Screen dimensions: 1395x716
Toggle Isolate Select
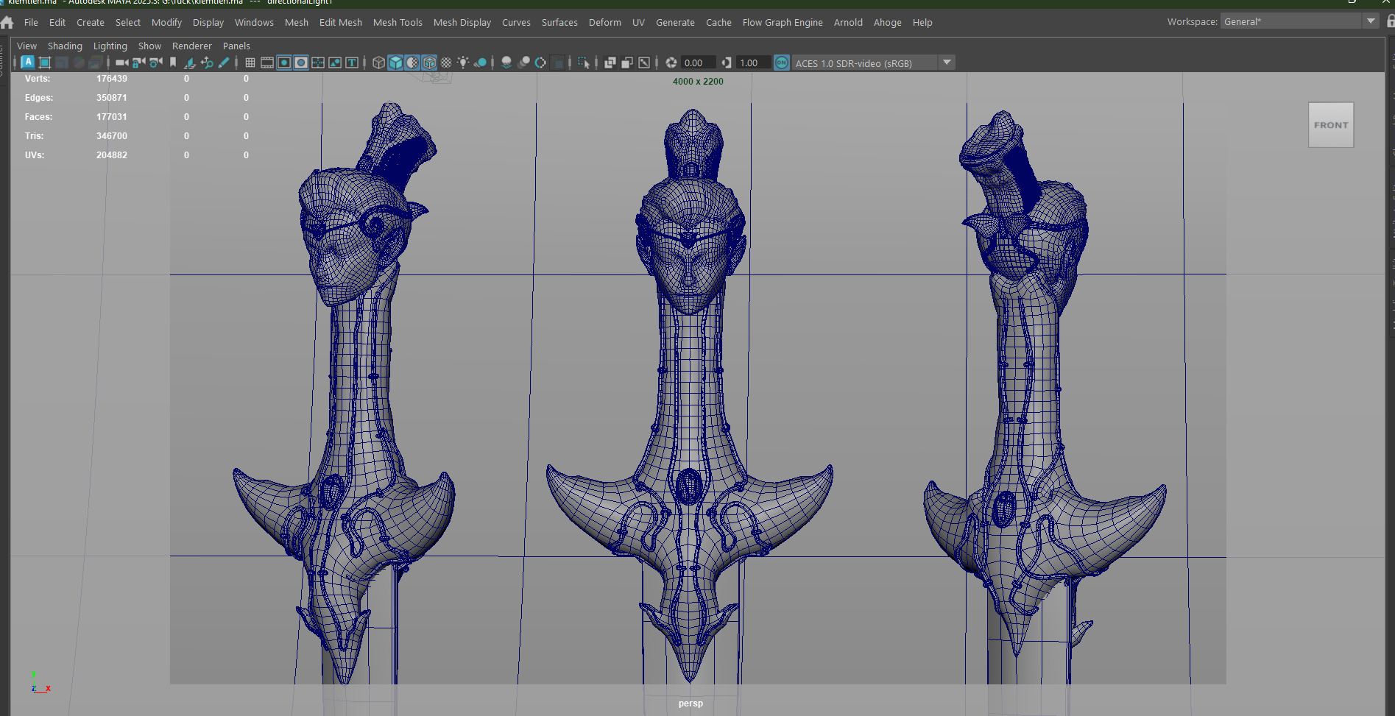point(584,63)
